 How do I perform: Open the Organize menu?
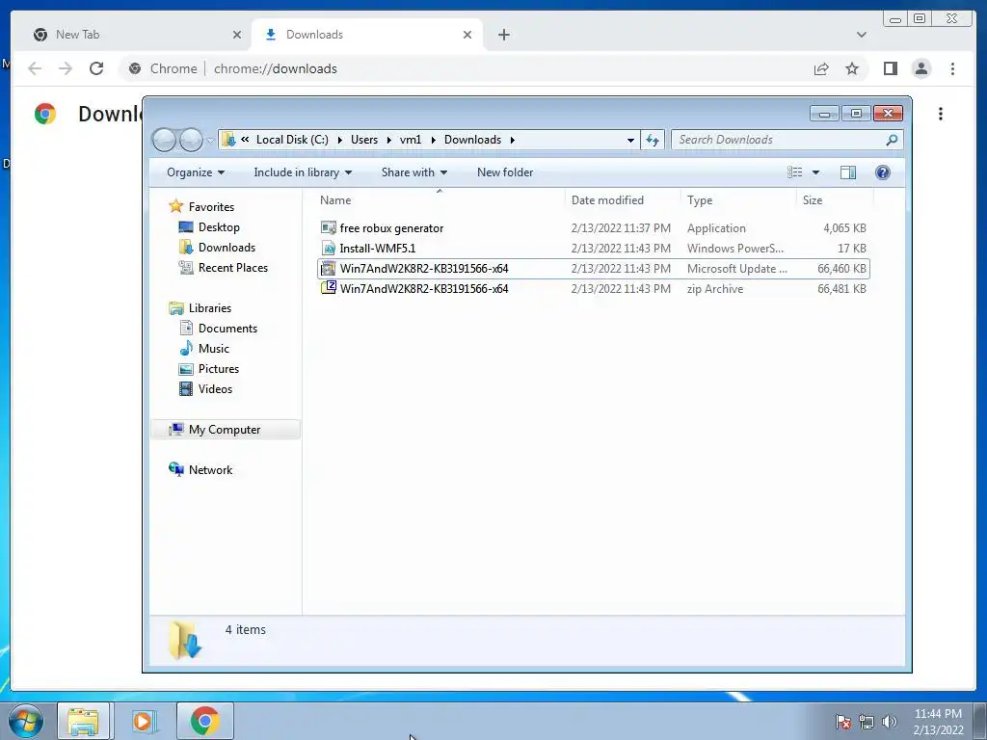pos(195,172)
